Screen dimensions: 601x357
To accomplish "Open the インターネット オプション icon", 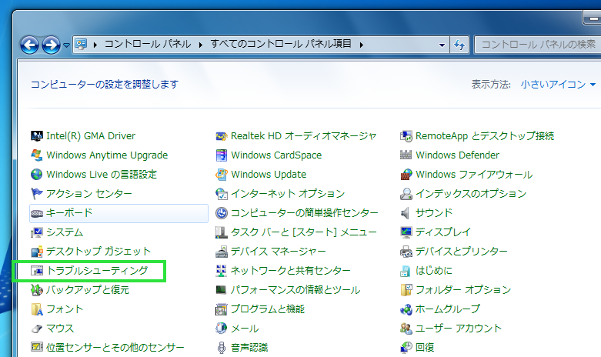I will (x=222, y=193).
